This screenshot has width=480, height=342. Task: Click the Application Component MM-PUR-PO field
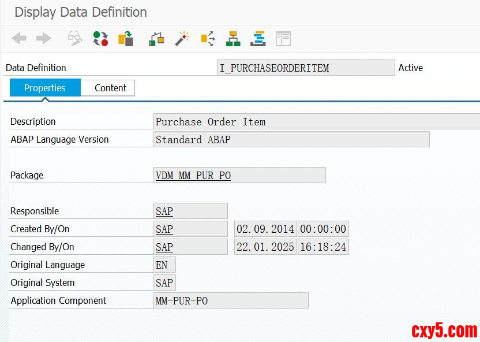[231, 301]
